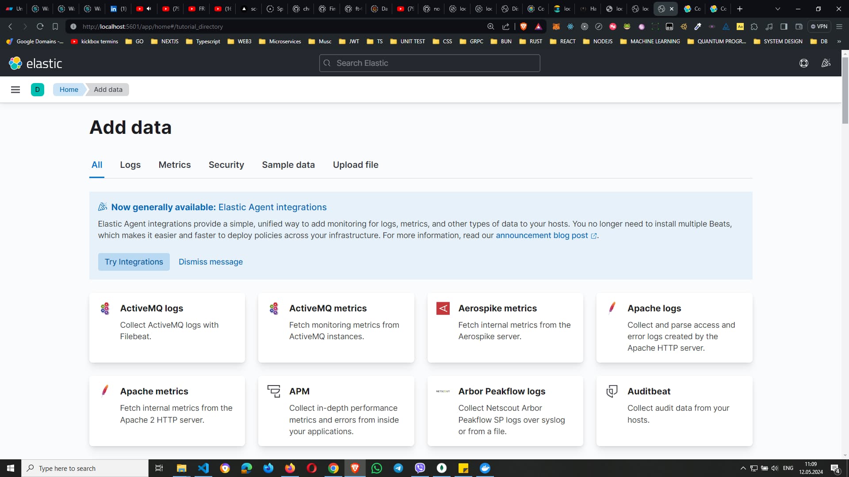The height and width of the screenshot is (477, 849).
Task: Toggle the Brave VPN button
Action: coord(819,26)
